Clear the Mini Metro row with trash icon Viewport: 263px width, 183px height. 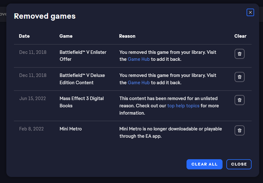click(x=239, y=130)
